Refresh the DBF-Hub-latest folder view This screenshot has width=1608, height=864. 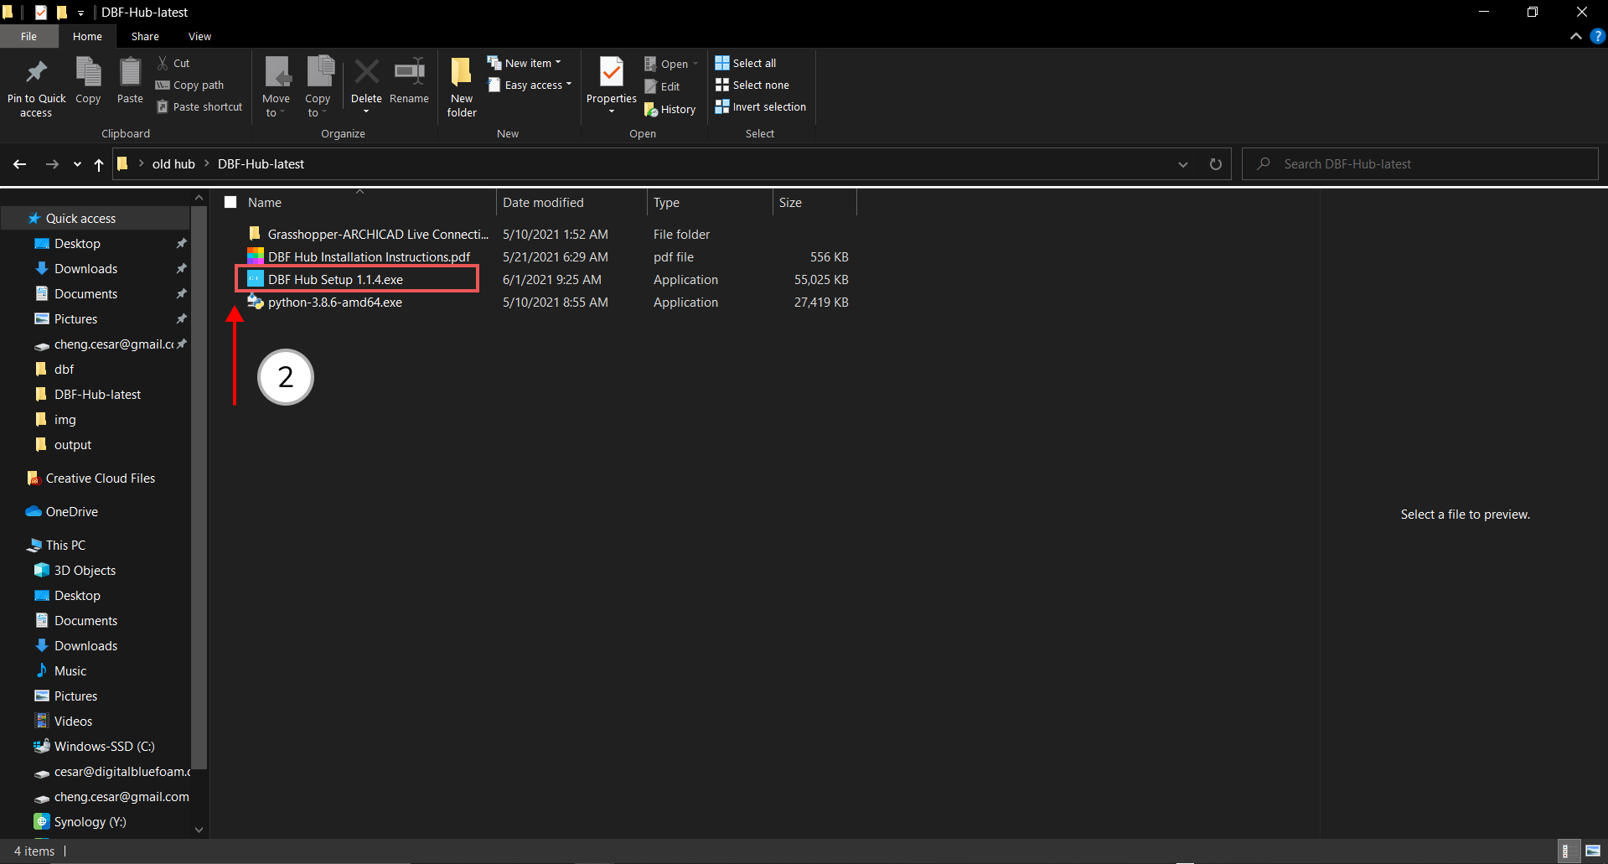(1215, 164)
